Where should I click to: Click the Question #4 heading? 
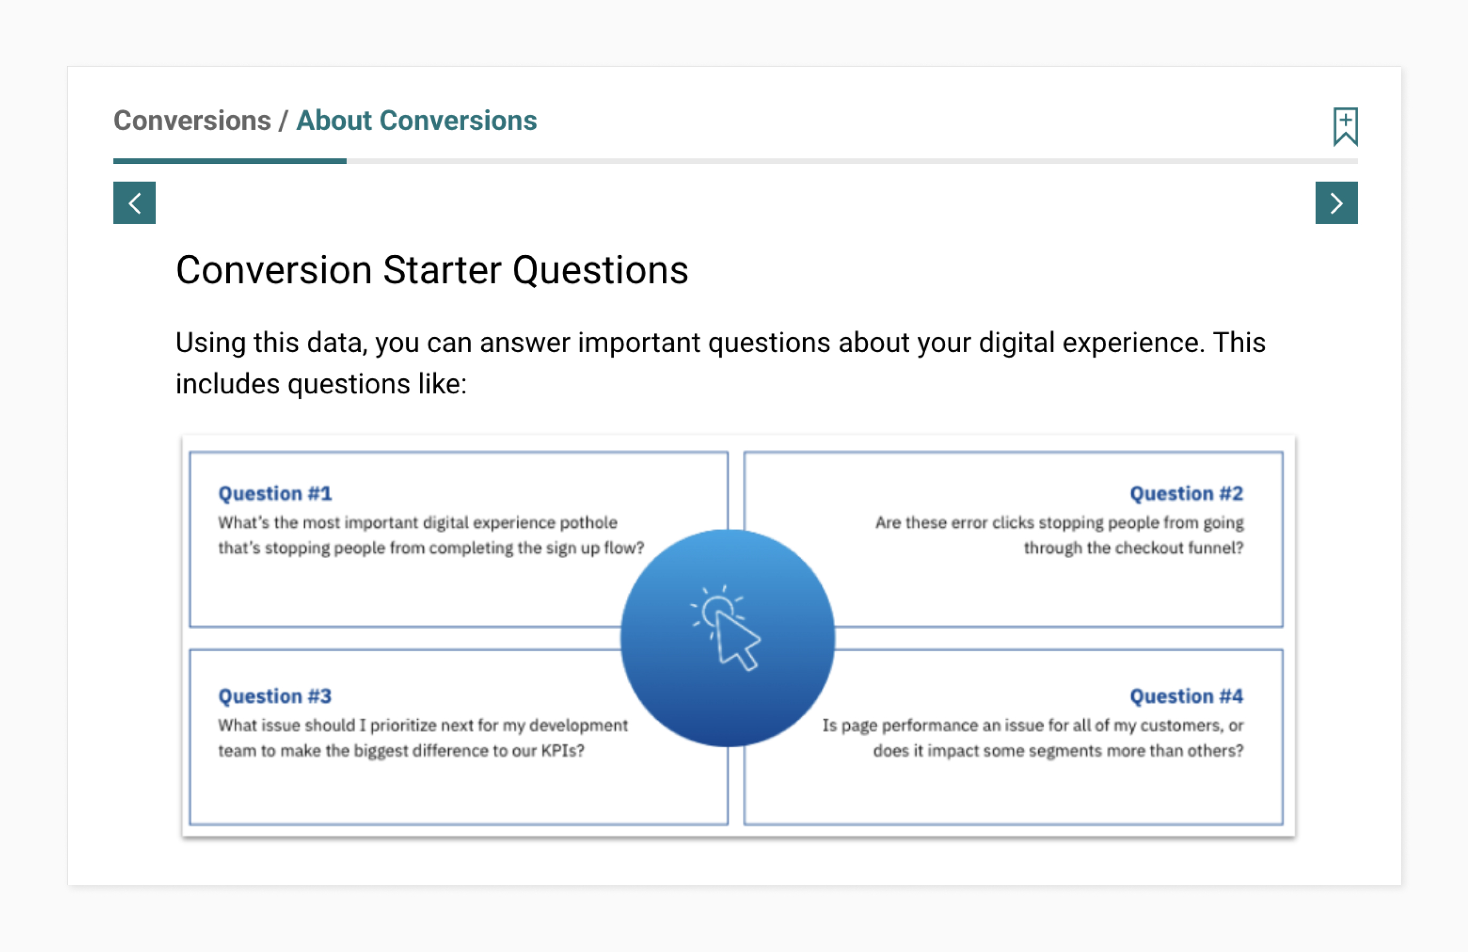[x=1186, y=696]
